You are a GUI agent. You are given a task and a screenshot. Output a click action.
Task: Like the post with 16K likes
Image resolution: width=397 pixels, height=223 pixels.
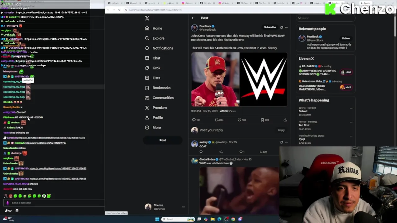pyautogui.click(x=242, y=120)
